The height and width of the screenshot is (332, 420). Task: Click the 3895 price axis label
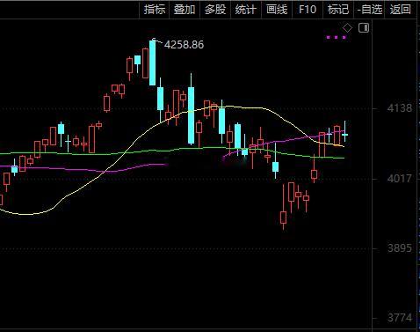click(x=400, y=248)
